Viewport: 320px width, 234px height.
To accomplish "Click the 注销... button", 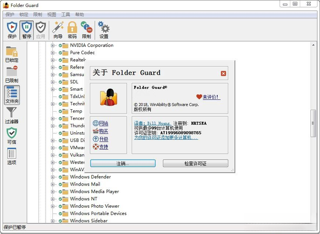I will point(123,164).
